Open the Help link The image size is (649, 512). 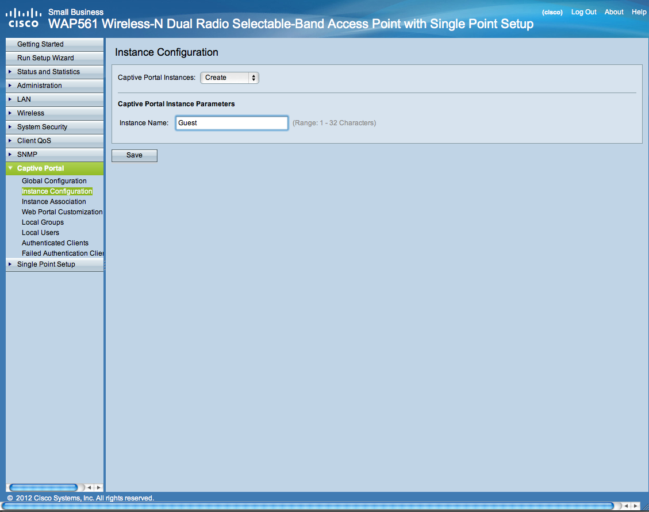[x=639, y=12]
